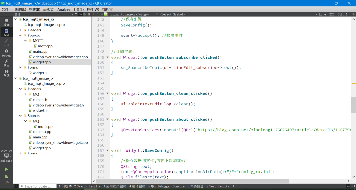The height and width of the screenshot is (190, 356).
Task: Go back with the editor navigation arrow
Action: point(94,14)
